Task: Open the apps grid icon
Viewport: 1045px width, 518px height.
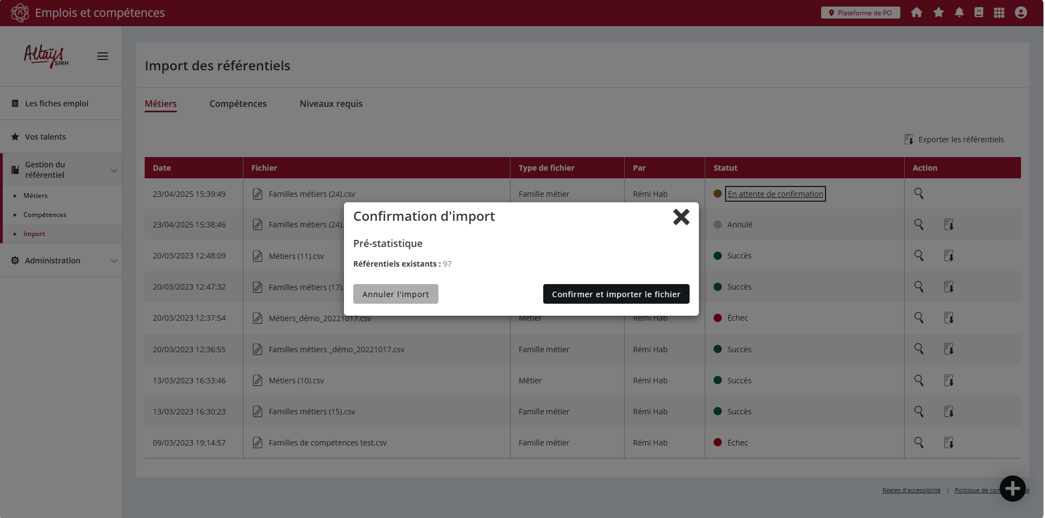Action: tap(999, 13)
